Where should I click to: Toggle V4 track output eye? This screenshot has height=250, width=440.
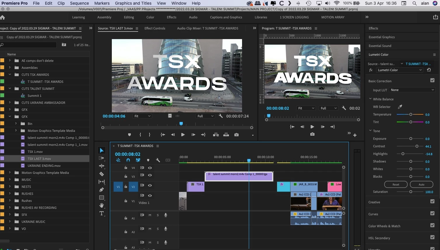[150, 168]
